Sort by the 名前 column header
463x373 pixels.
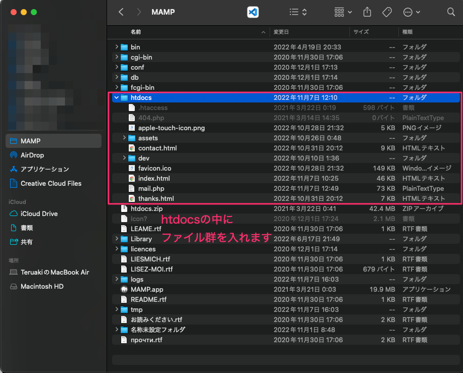tap(135, 32)
